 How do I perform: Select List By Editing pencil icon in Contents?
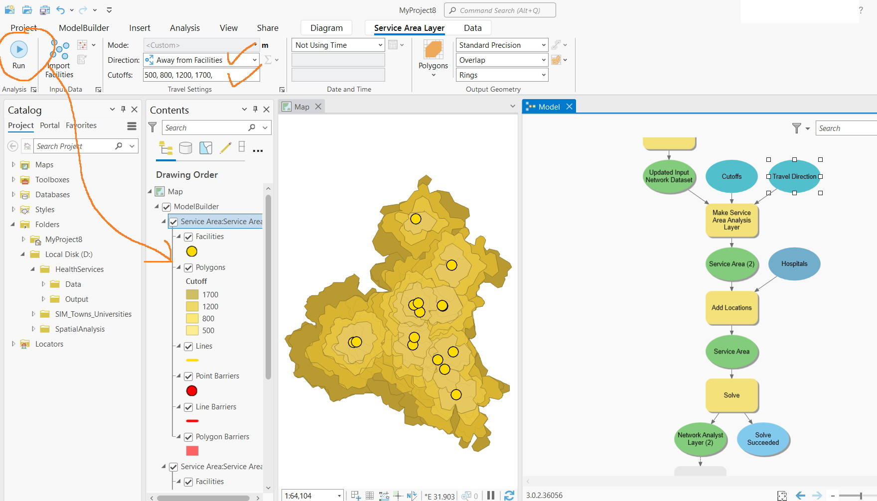click(x=225, y=148)
